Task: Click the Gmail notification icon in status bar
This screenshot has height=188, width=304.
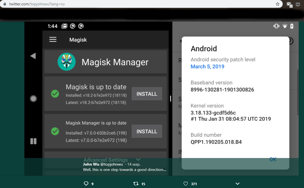Action: (x=65, y=26)
